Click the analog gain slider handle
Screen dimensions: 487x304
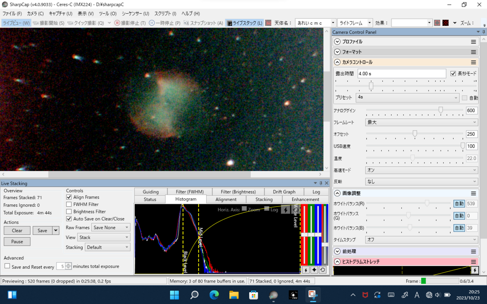tap(440, 110)
